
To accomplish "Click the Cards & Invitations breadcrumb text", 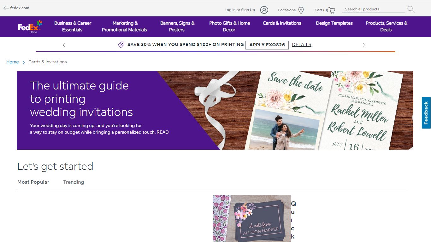I will [x=48, y=62].
